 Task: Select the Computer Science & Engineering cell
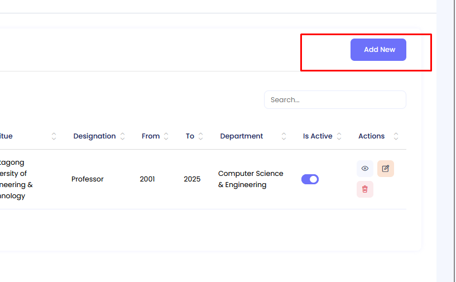coord(251,179)
